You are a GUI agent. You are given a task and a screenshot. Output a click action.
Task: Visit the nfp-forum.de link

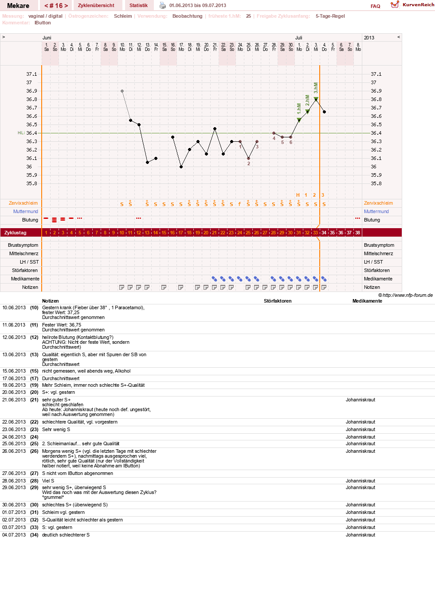point(408,296)
